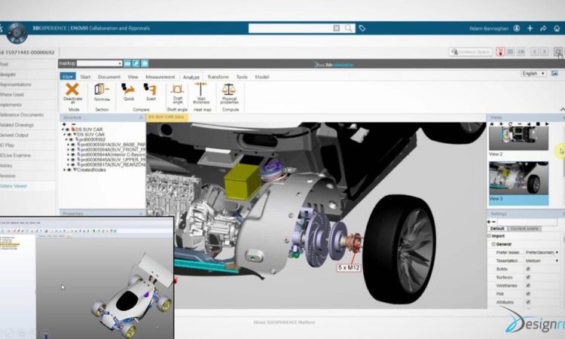Click the share arrow icon in header
The height and width of the screenshot is (339, 565).
point(543,28)
